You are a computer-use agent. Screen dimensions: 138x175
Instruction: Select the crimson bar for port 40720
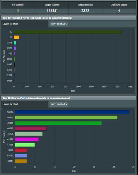[x=31, y=128]
